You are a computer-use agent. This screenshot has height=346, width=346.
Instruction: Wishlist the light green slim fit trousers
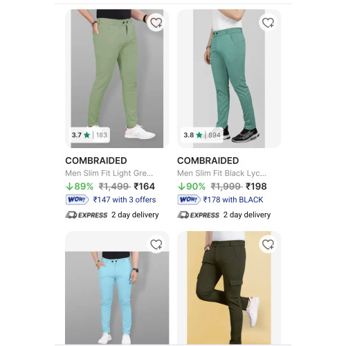(x=156, y=23)
